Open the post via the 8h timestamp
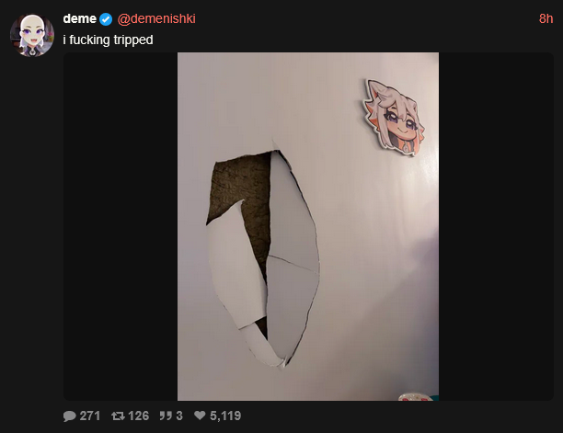Image resolution: width=563 pixels, height=433 pixels. click(546, 18)
